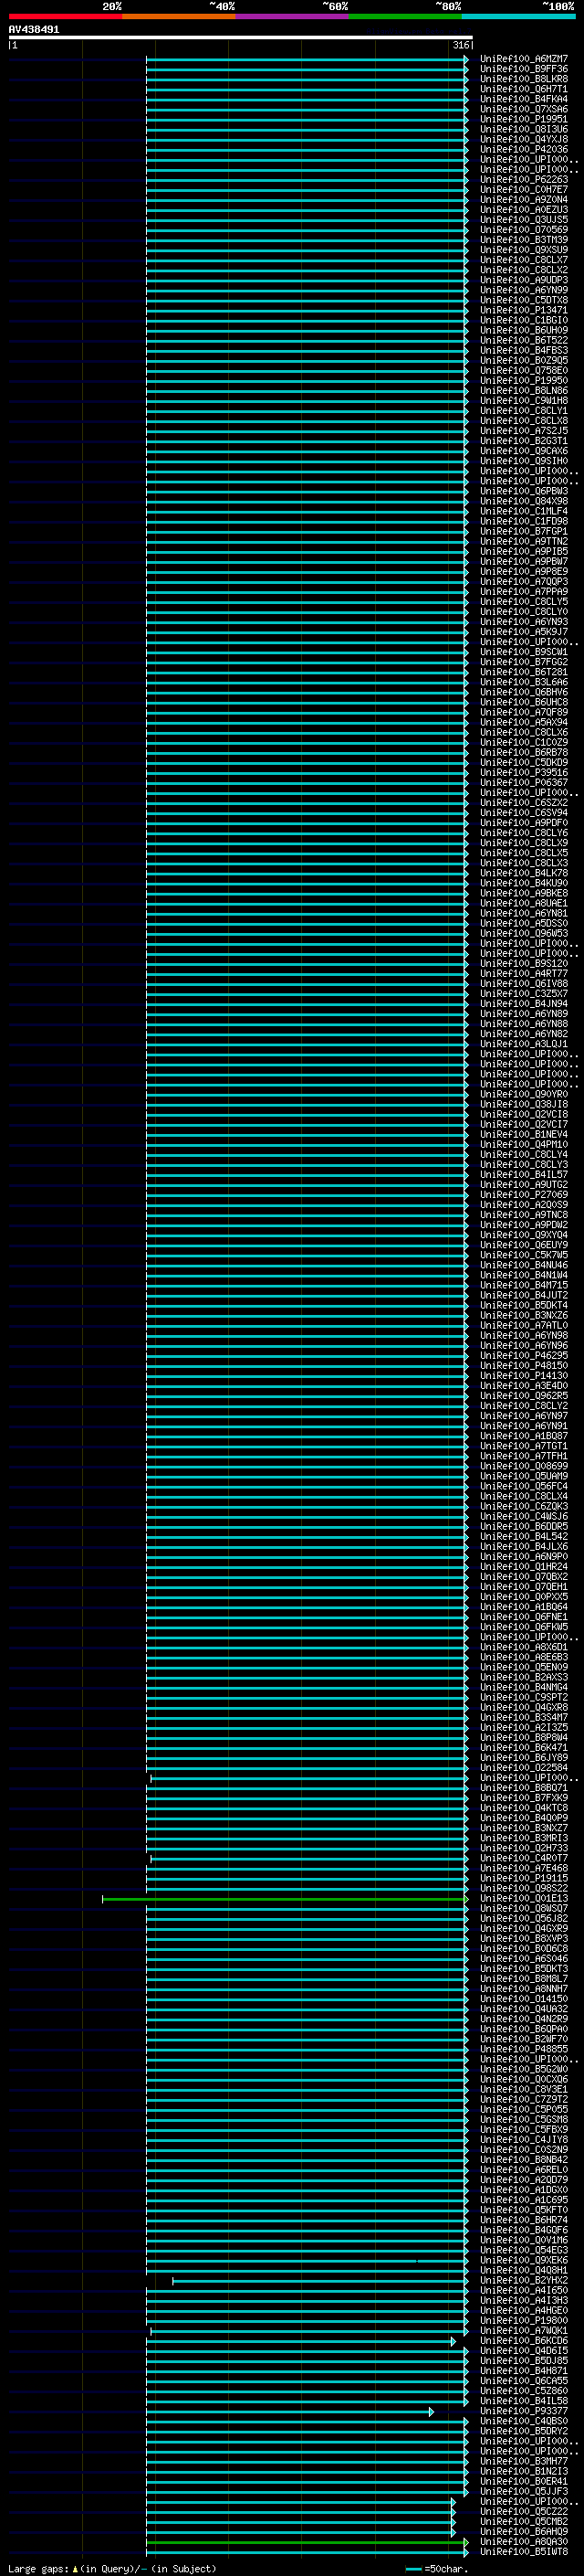The height and width of the screenshot is (2576, 584).
Task: Select hit UniRef100_O70569
Action: (523, 230)
